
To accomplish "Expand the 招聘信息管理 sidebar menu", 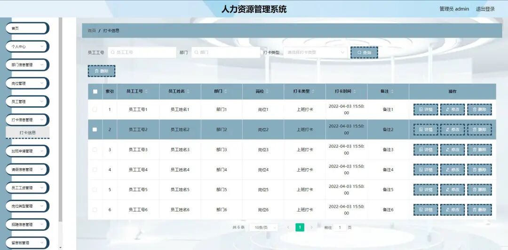I will [27, 225].
